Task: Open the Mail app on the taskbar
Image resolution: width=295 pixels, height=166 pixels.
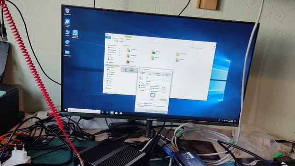Action: [x=121, y=113]
